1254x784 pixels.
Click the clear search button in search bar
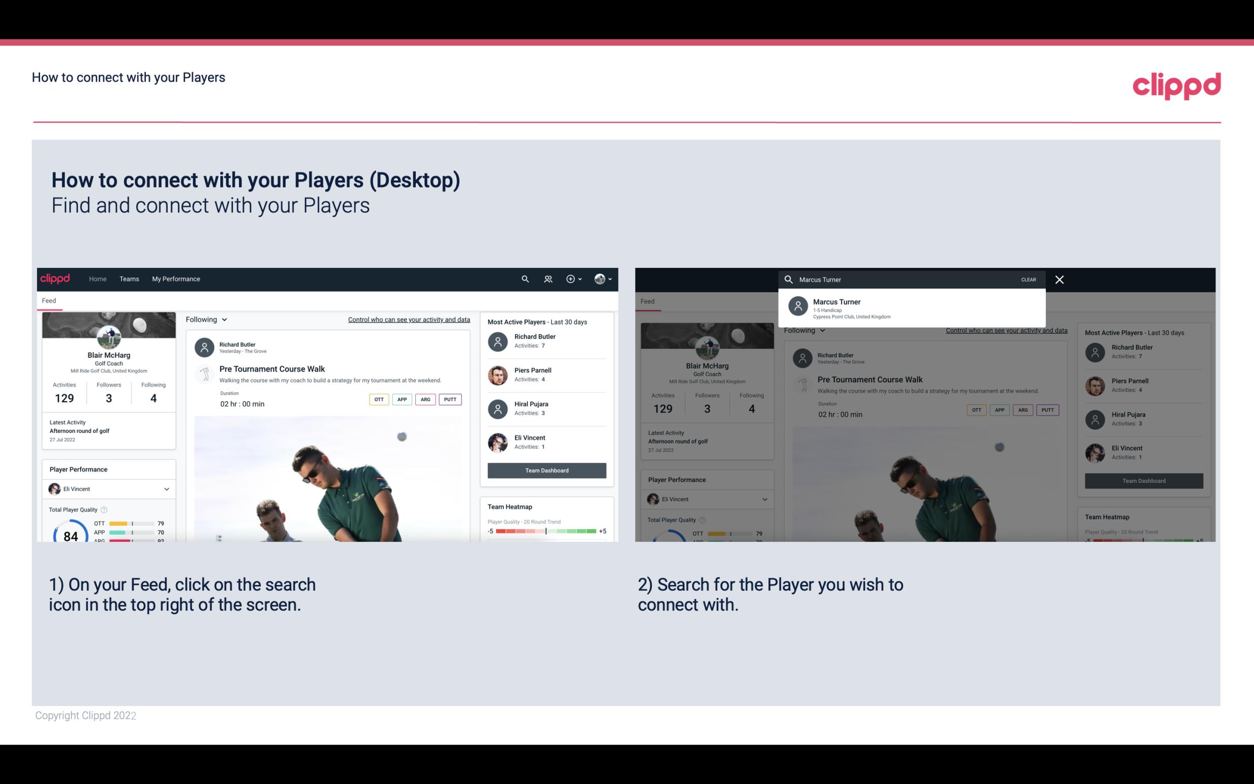(x=1028, y=279)
